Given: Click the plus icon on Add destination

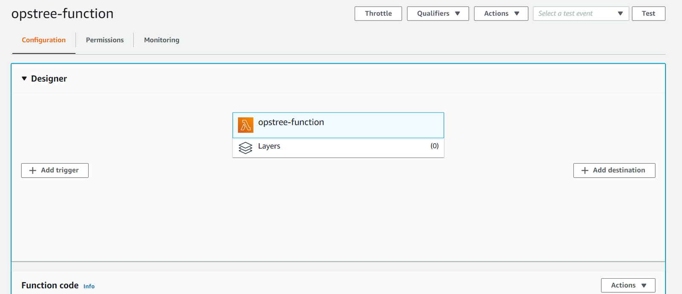Looking at the screenshot, I should coord(585,170).
